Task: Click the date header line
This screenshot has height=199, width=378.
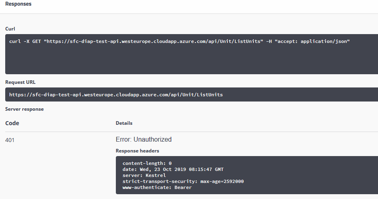Action: 173,169
